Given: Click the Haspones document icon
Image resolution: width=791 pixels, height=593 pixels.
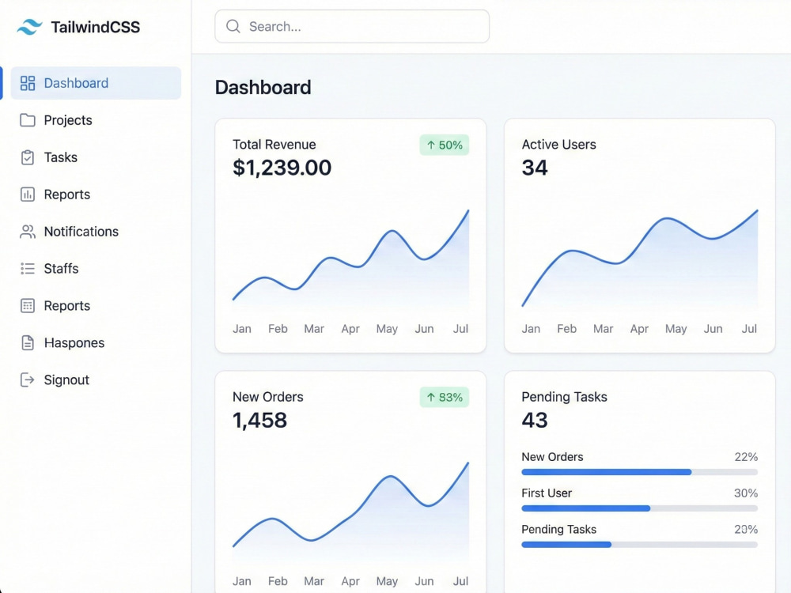Looking at the screenshot, I should click(28, 343).
